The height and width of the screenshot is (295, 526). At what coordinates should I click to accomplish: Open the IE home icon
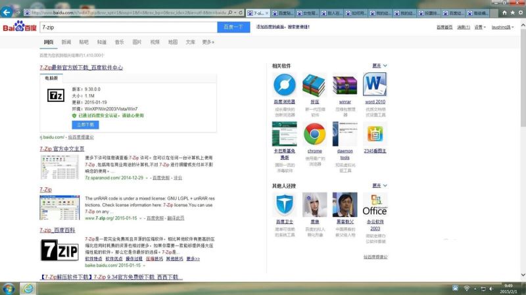504,12
